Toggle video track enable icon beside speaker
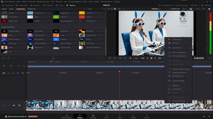This screenshot has height=119, width=213. pos(19,105)
